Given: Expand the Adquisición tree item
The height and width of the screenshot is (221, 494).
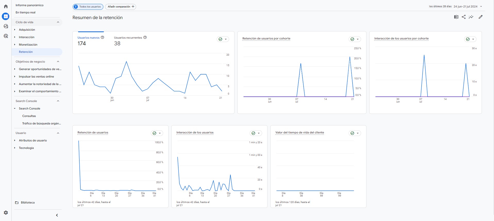Looking at the screenshot, I should click(x=15, y=30).
